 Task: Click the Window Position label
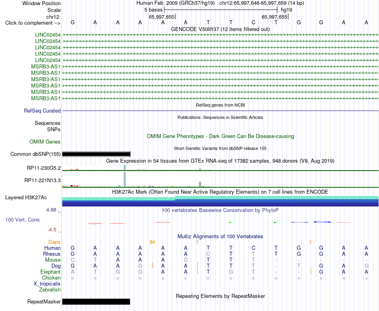pyautogui.click(x=41, y=3)
